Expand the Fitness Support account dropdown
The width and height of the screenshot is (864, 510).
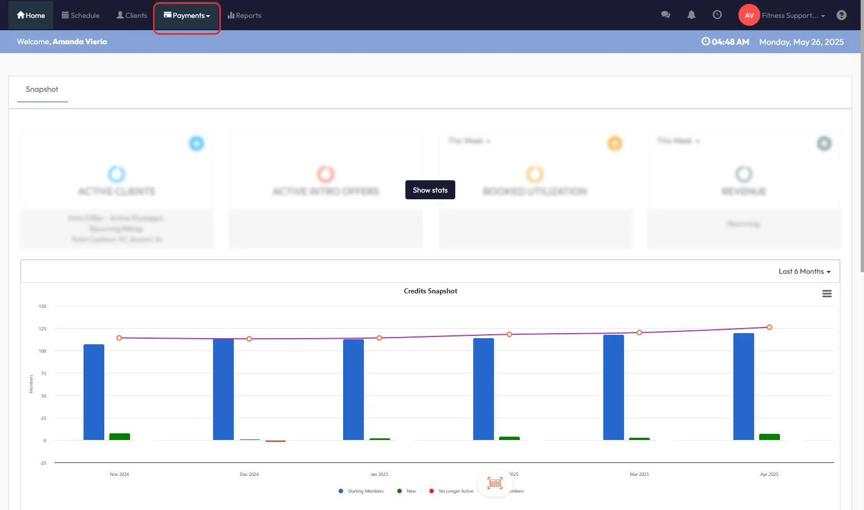[793, 16]
